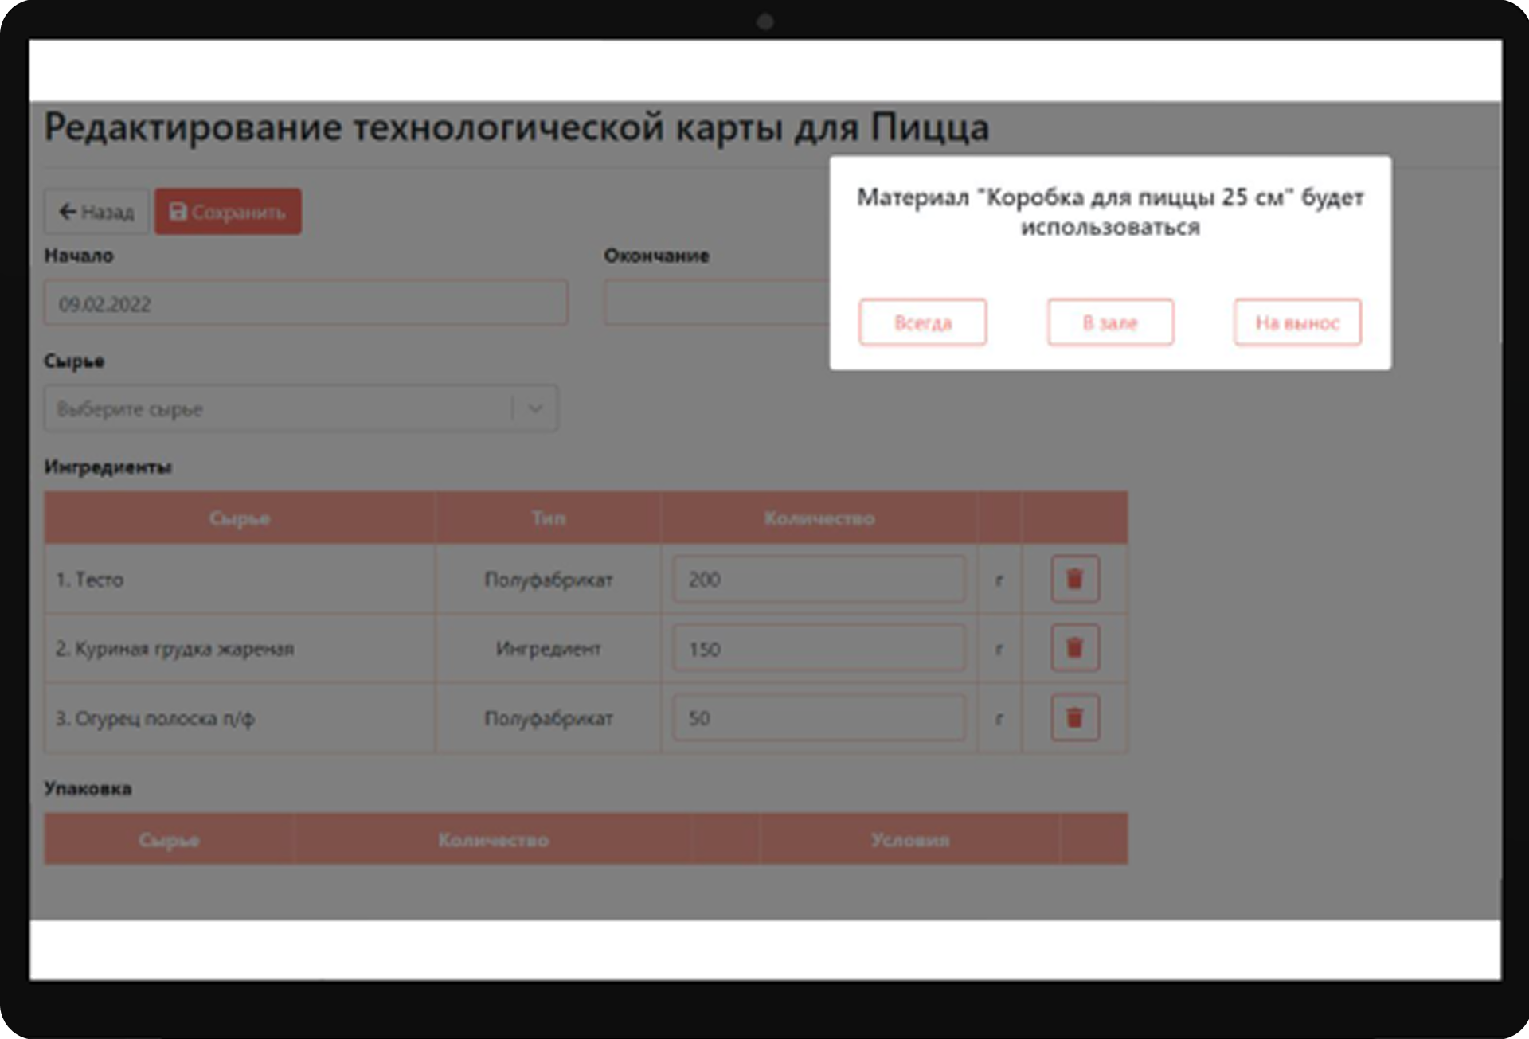
Task: Select the На вынос option
Action: [1297, 322]
